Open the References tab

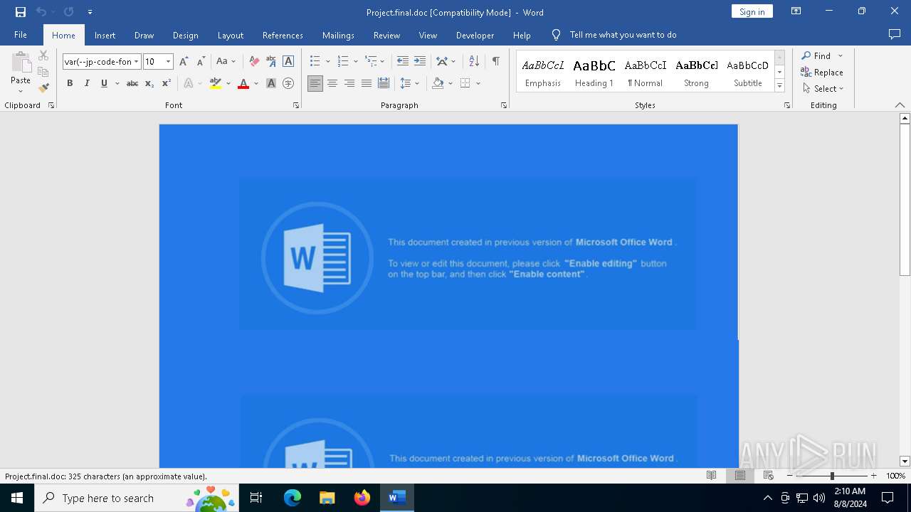tap(283, 35)
